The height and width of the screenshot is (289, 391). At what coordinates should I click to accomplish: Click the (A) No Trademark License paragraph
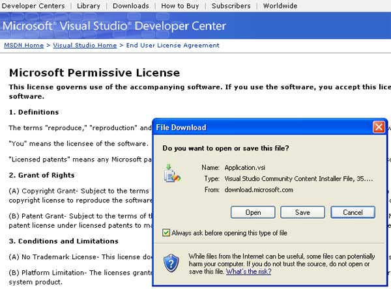coord(80,257)
